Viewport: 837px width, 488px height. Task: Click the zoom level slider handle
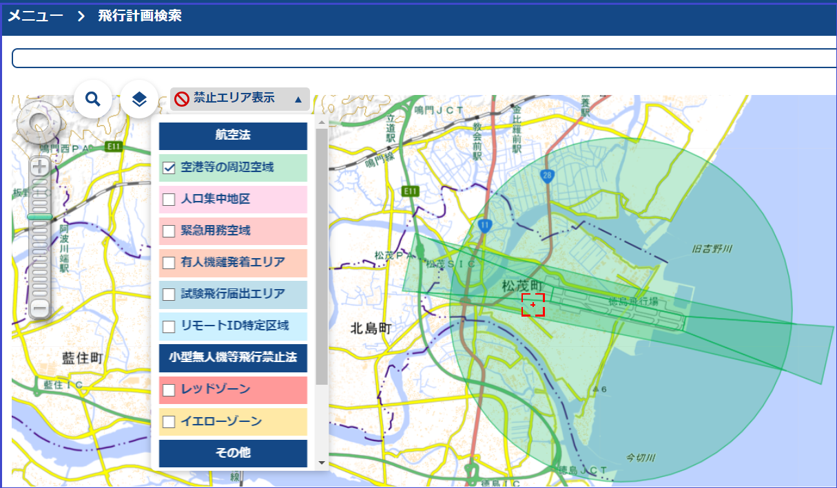pyautogui.click(x=40, y=217)
